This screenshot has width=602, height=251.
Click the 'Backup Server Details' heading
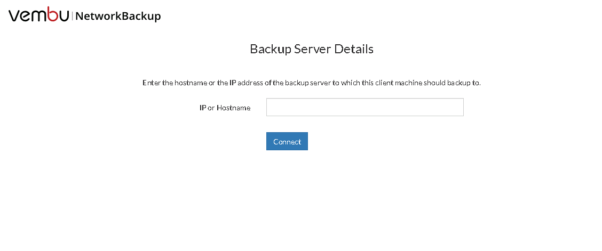(x=311, y=49)
